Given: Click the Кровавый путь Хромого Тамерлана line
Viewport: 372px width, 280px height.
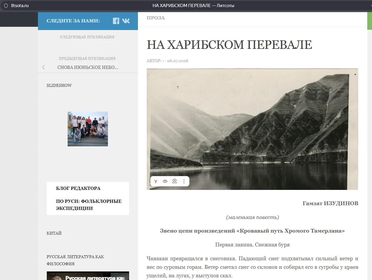Looking at the screenshot, I should 252,231.
